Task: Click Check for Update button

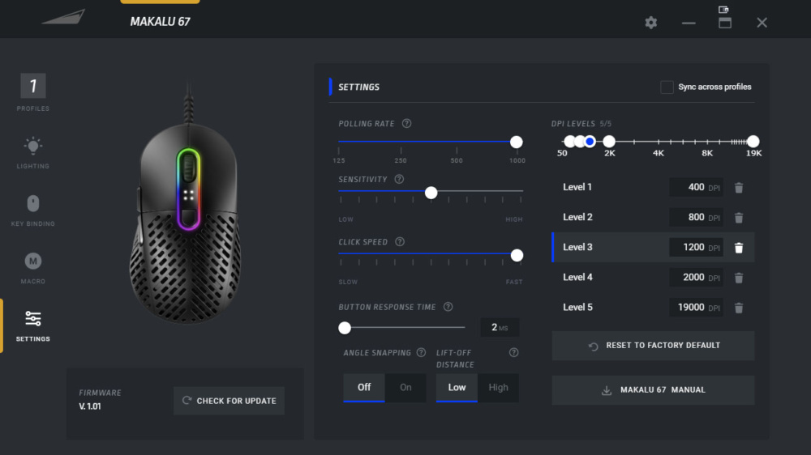Action: 230,401
